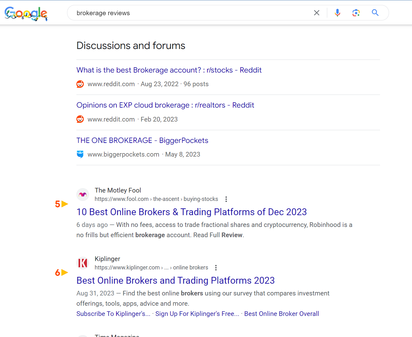The height and width of the screenshot is (337, 412).
Task: Open 'THE ONE BROKERAGE - BiggerPockets' link
Action: pos(142,140)
